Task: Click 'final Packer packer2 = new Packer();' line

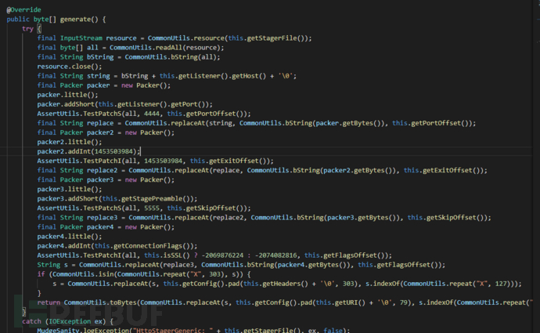Action: pos(106,132)
